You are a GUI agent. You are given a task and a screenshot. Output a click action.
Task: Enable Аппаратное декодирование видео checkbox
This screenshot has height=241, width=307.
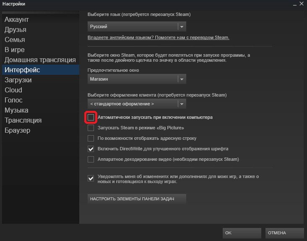91,159
